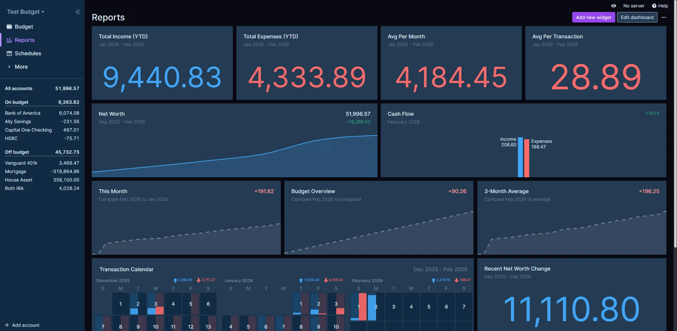
Task: Click the blue Income bar in Cash Flow
Action: 520,157
